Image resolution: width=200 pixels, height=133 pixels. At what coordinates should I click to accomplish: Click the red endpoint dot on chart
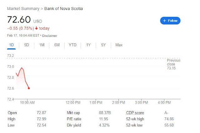point(29,88)
